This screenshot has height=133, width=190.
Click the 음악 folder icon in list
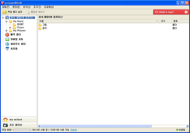click(x=40, y=28)
